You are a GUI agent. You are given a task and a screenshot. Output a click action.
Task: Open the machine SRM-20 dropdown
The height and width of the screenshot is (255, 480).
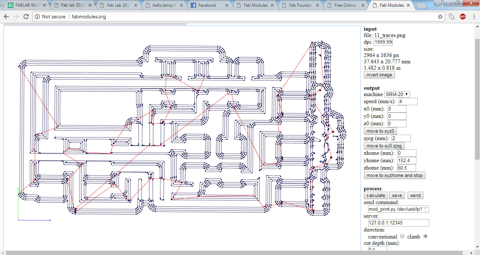tap(397, 94)
